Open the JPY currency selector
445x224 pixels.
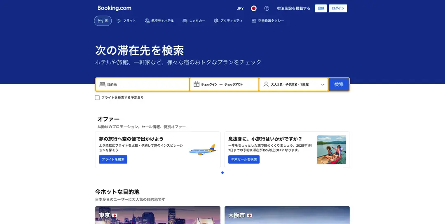(240, 8)
